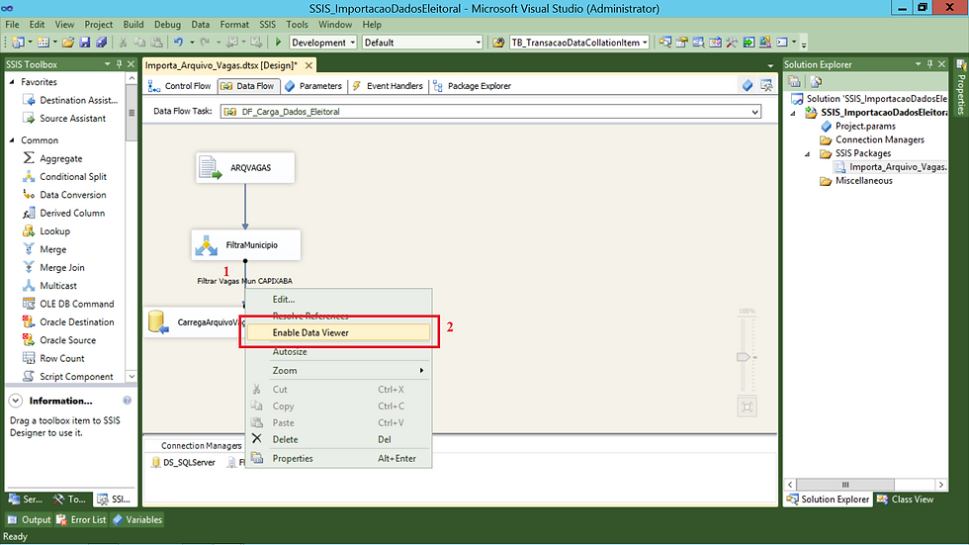This screenshot has width=969, height=545.
Task: Collapse the Common group in SSIS Toolbox
Action: [x=12, y=140]
